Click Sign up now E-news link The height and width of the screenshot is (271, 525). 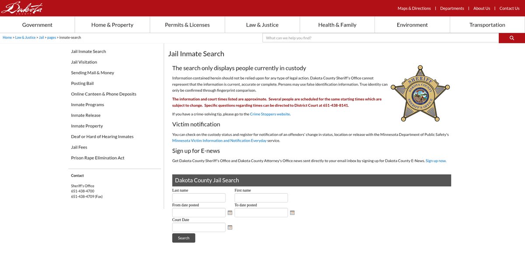pyautogui.click(x=436, y=161)
